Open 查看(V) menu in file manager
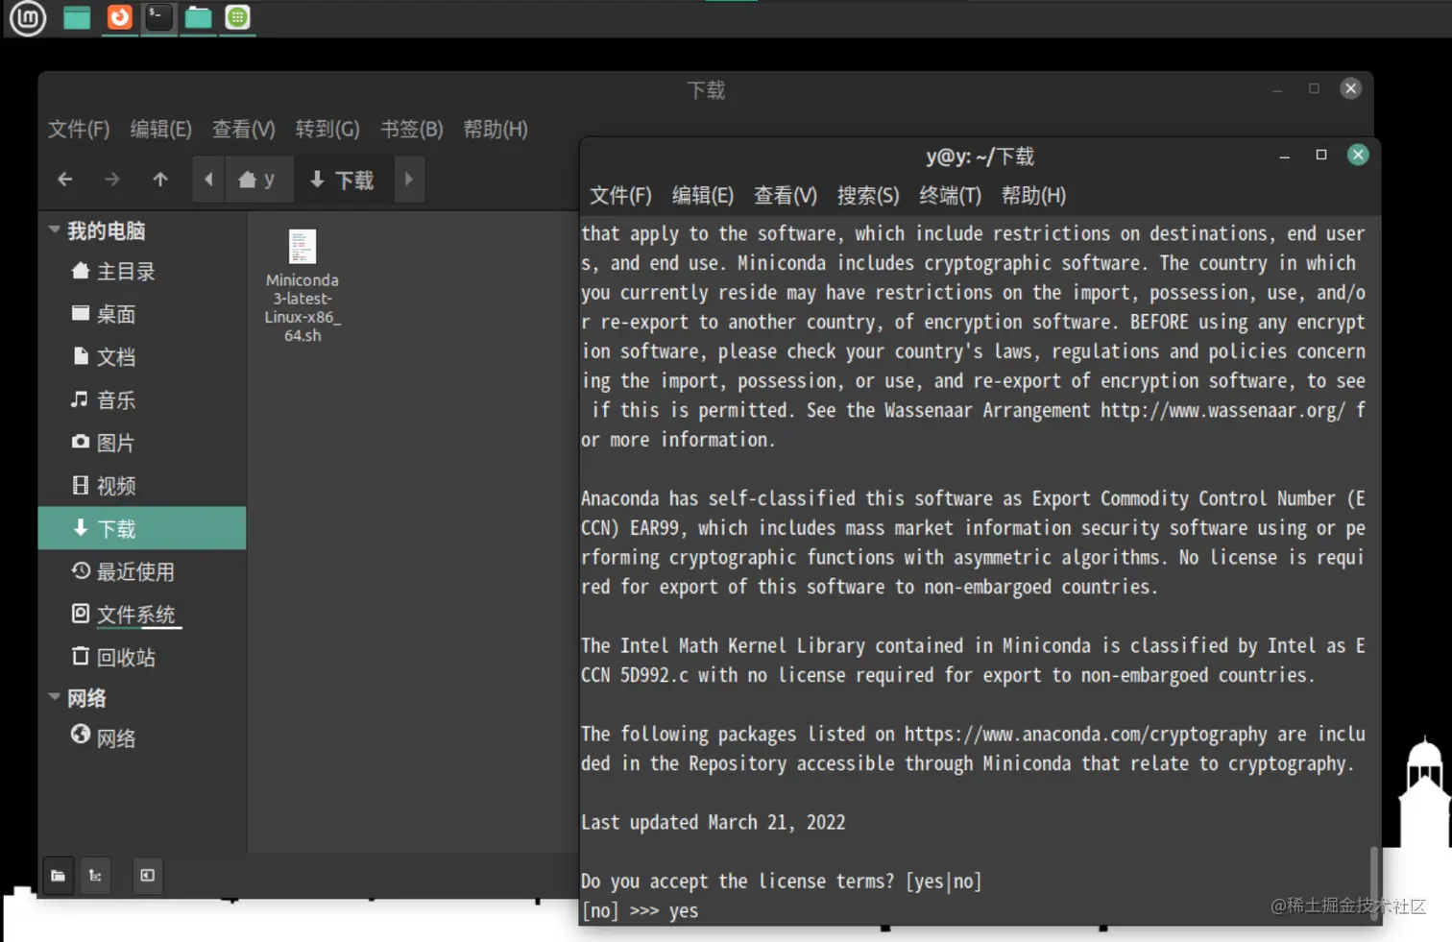The width and height of the screenshot is (1452, 942). (x=243, y=129)
